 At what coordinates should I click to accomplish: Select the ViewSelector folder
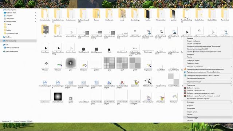tap(58, 31)
